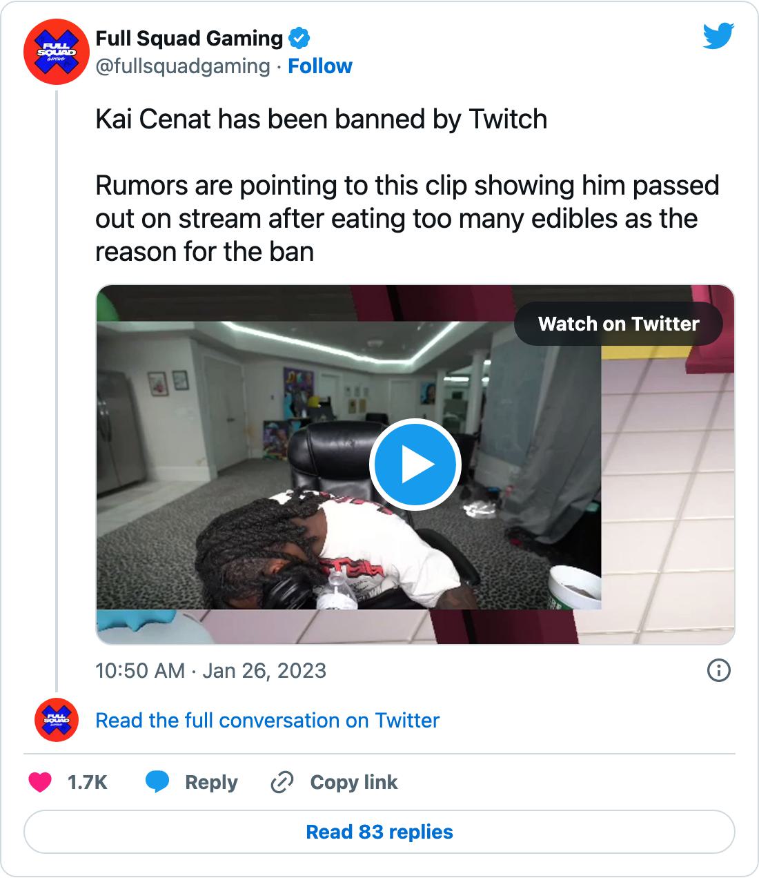Click the Copy link text

pos(353,782)
